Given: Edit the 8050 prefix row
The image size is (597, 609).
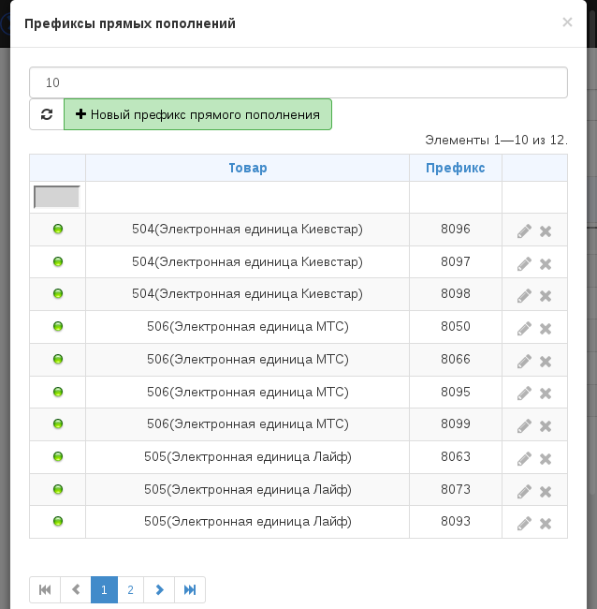Looking at the screenshot, I should pyautogui.click(x=524, y=329).
